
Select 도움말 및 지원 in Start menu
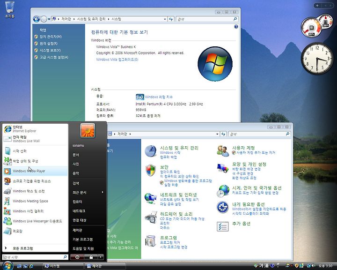click(x=83, y=249)
